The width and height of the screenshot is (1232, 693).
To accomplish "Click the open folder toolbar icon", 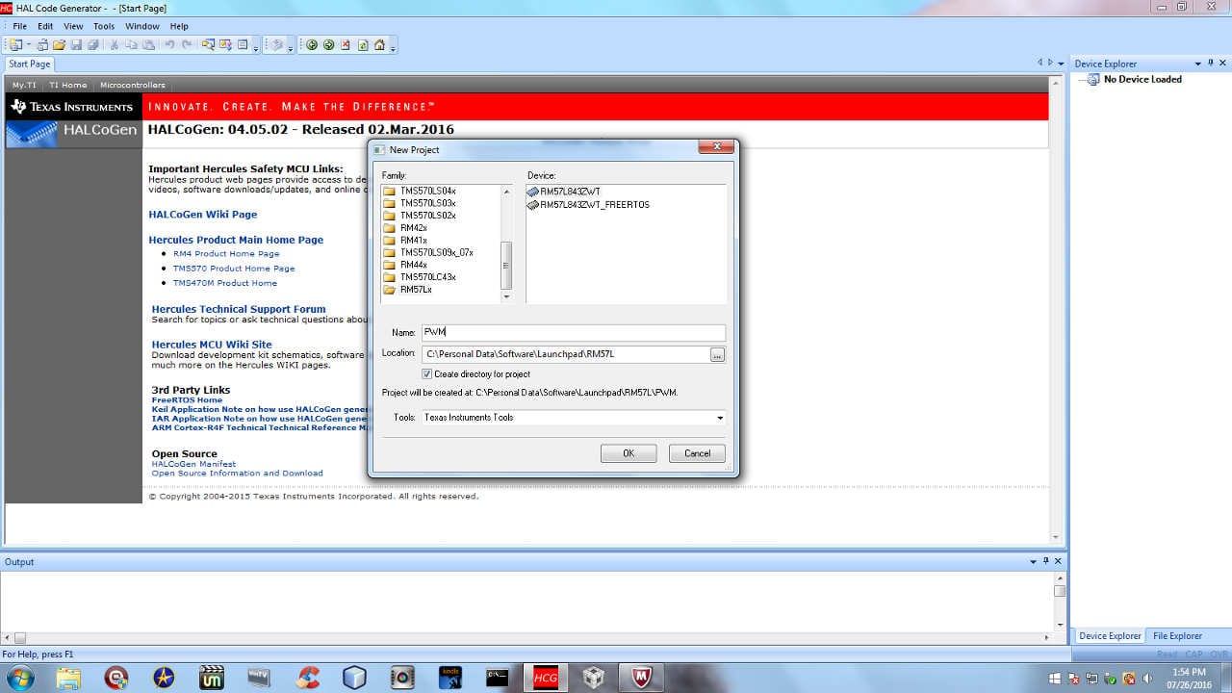I will point(59,45).
